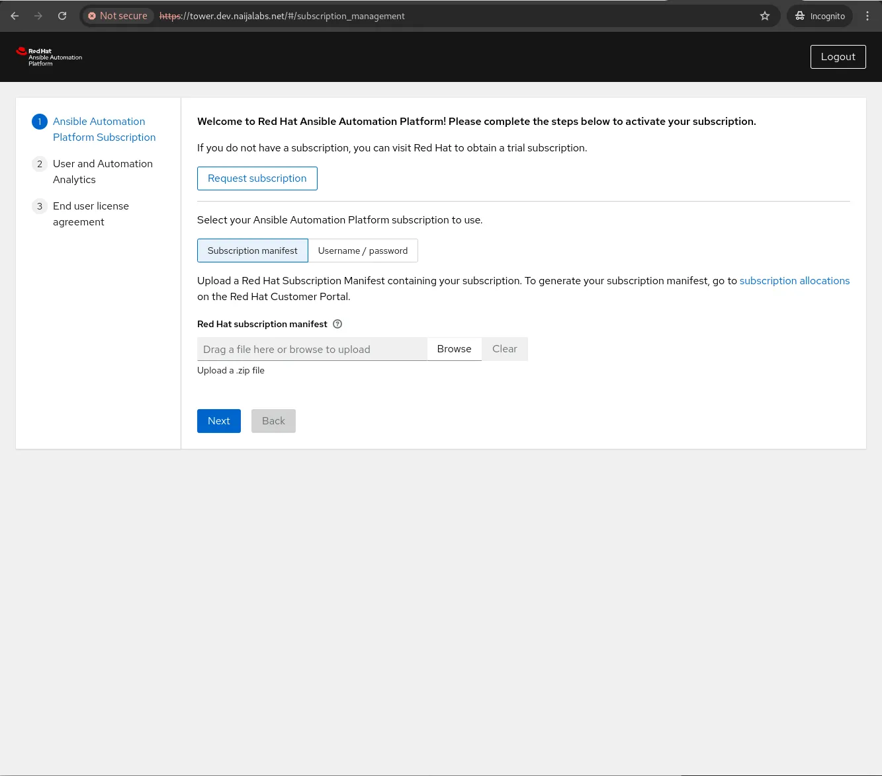Viewport: 882px width, 776px height.
Task: Click the browser back arrow
Action: point(15,16)
